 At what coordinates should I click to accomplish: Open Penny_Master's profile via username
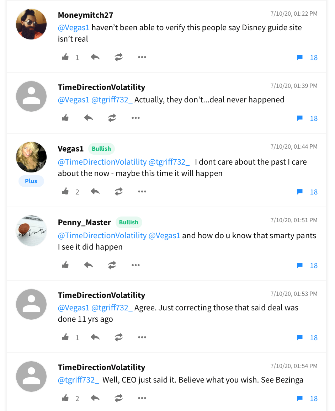84,222
